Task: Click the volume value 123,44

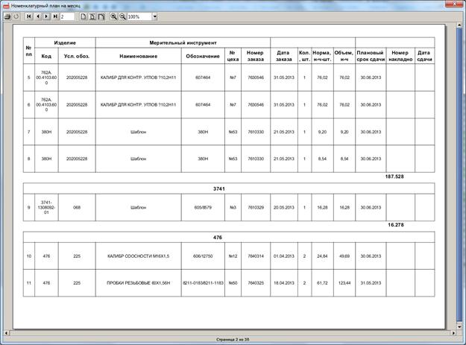Action: pos(344,283)
